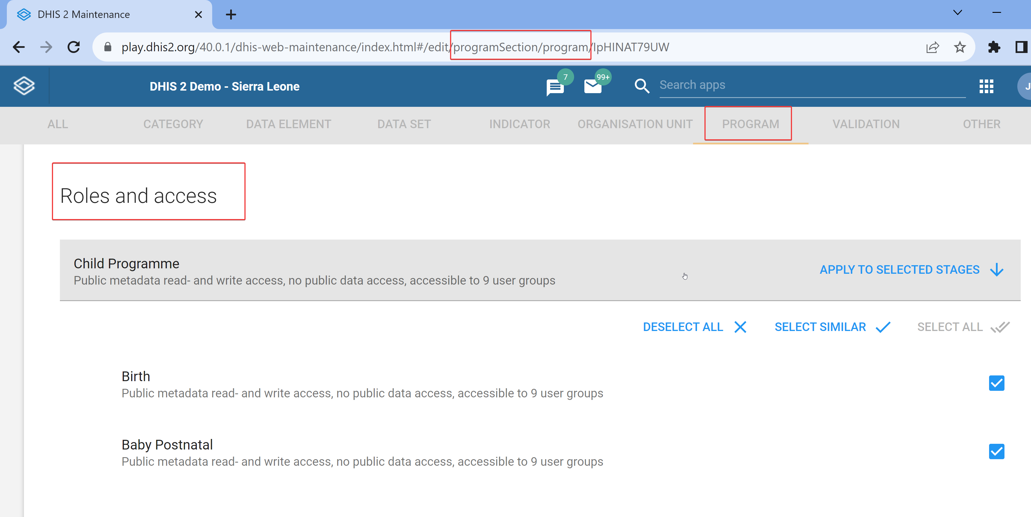Click APPLY TO SELECTED STAGES button
Viewport: 1031px width, 517px height.
912,270
